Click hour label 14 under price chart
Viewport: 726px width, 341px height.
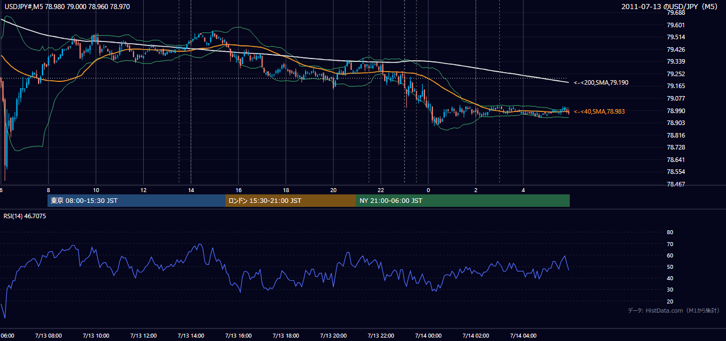coord(191,190)
